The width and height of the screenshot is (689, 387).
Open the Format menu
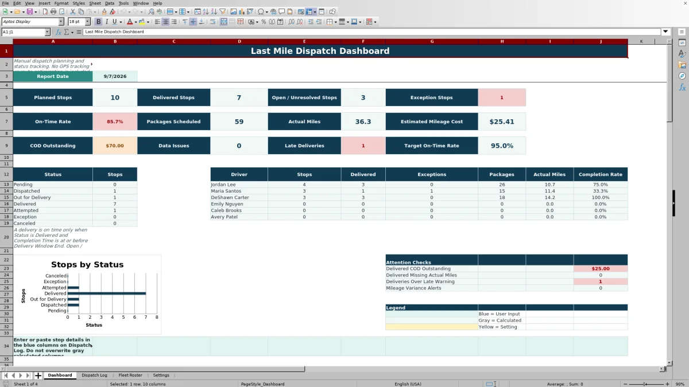[x=61, y=3]
